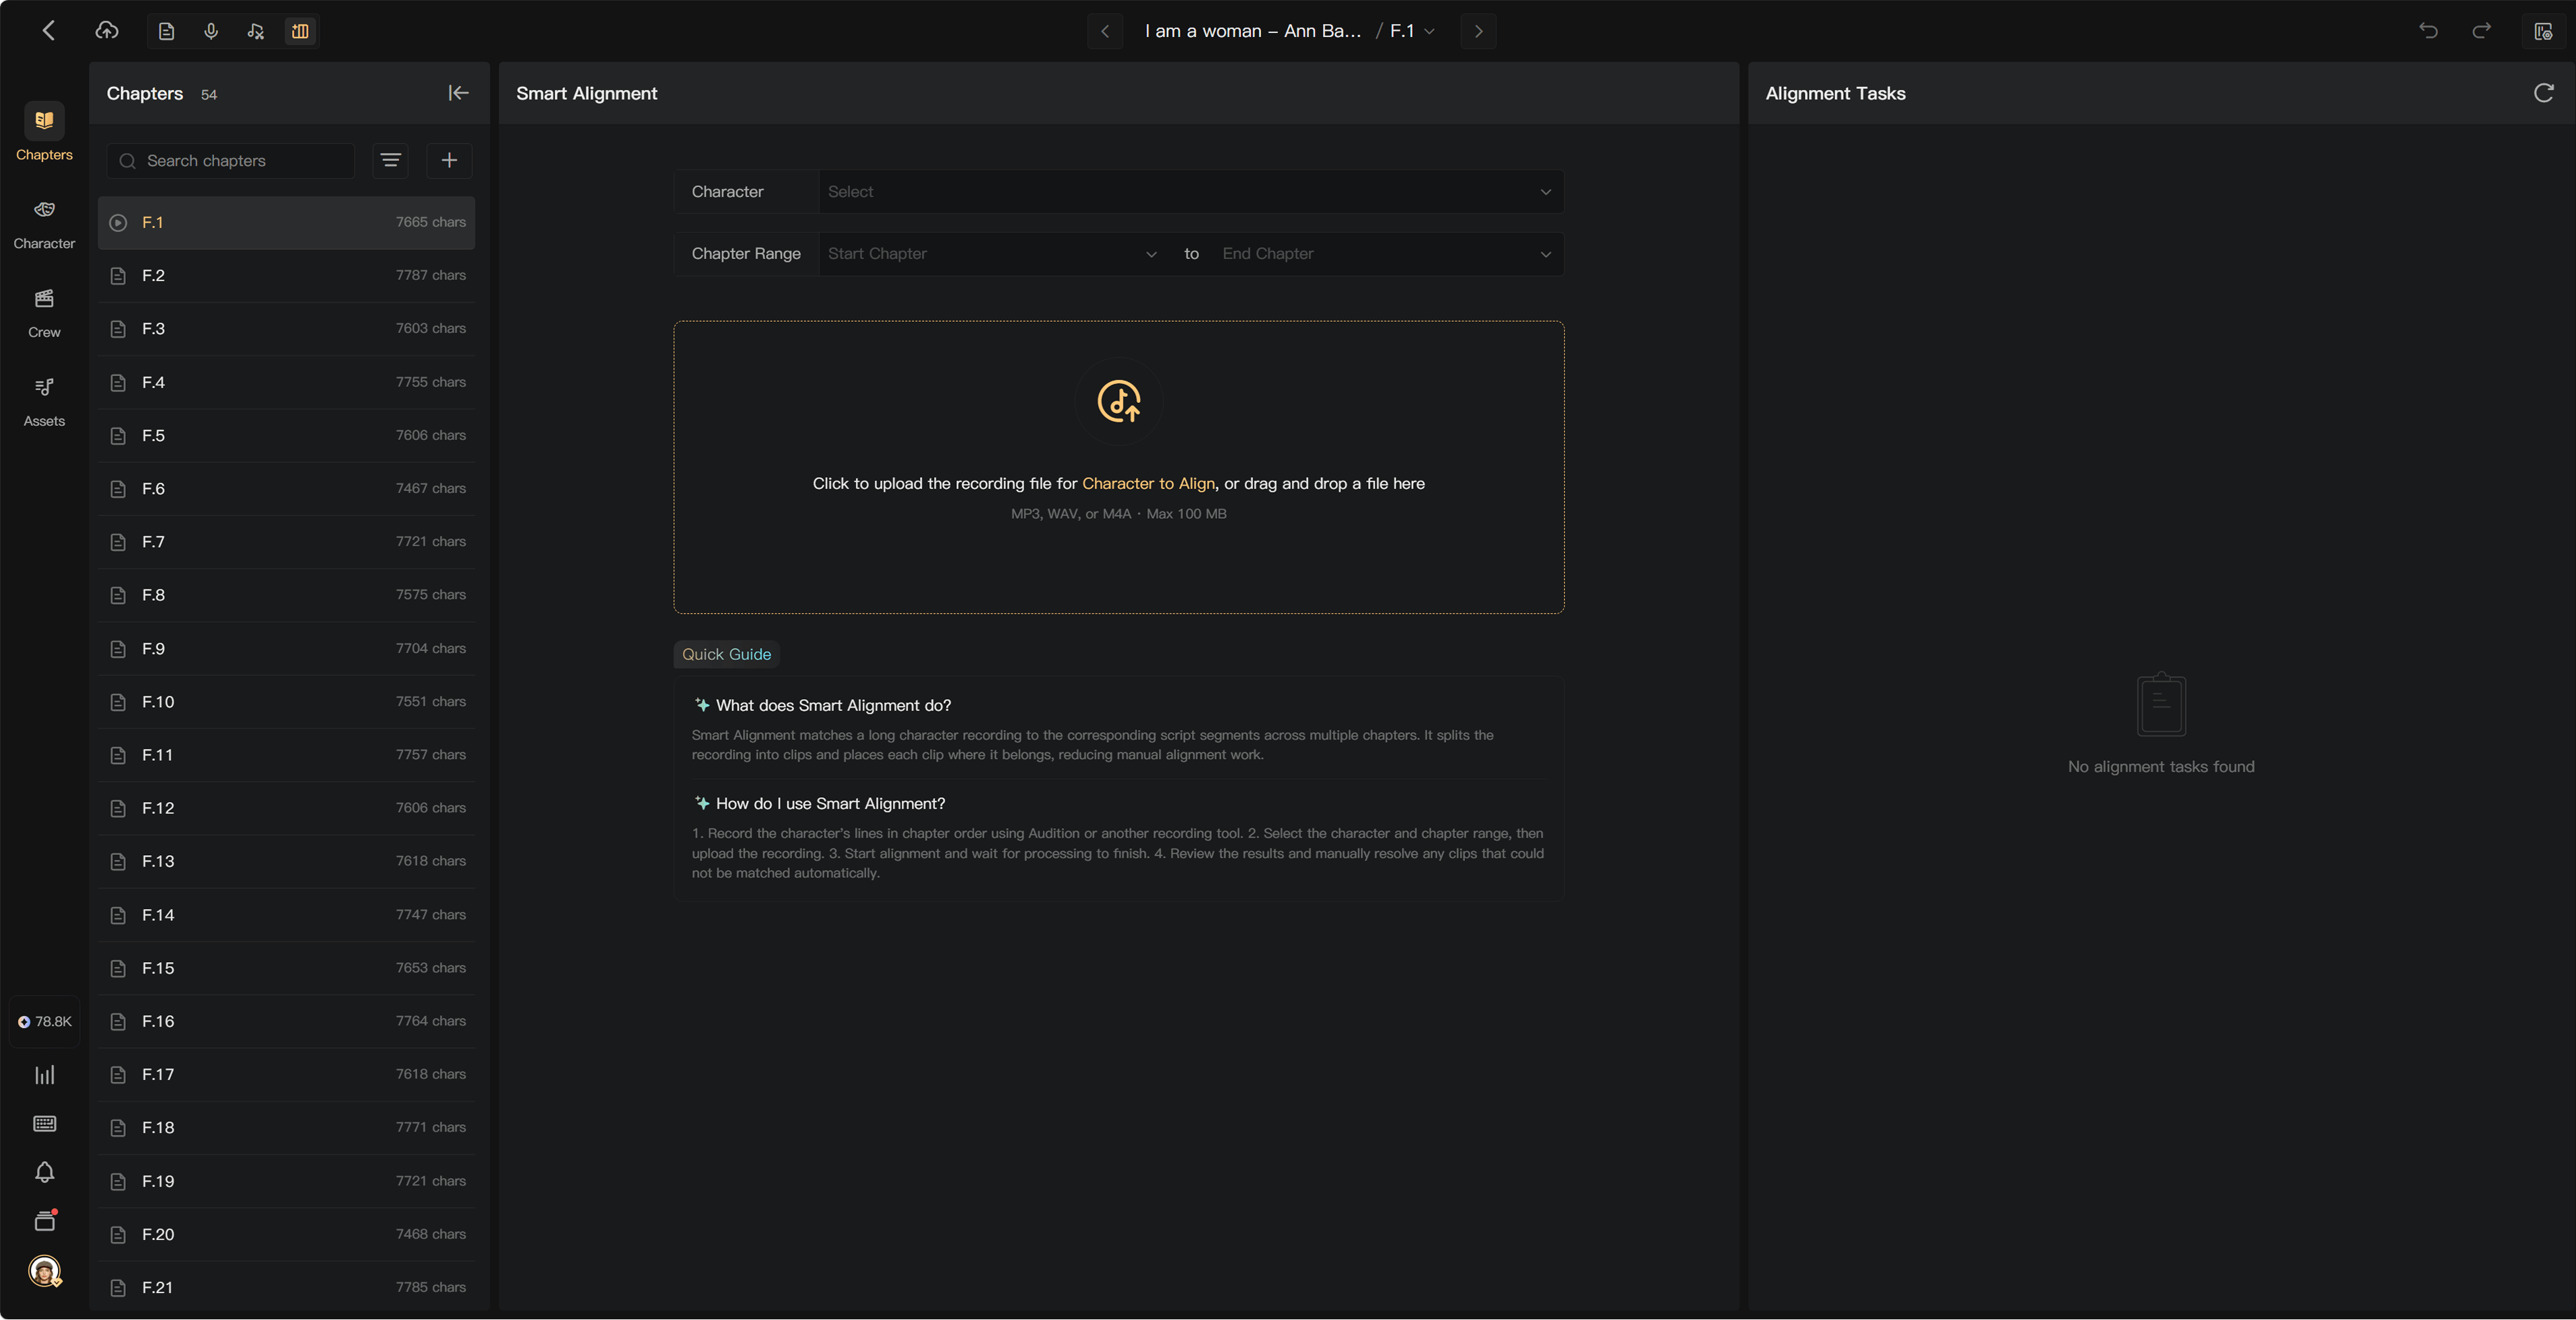Open the Character sidebar tab

click(44, 224)
